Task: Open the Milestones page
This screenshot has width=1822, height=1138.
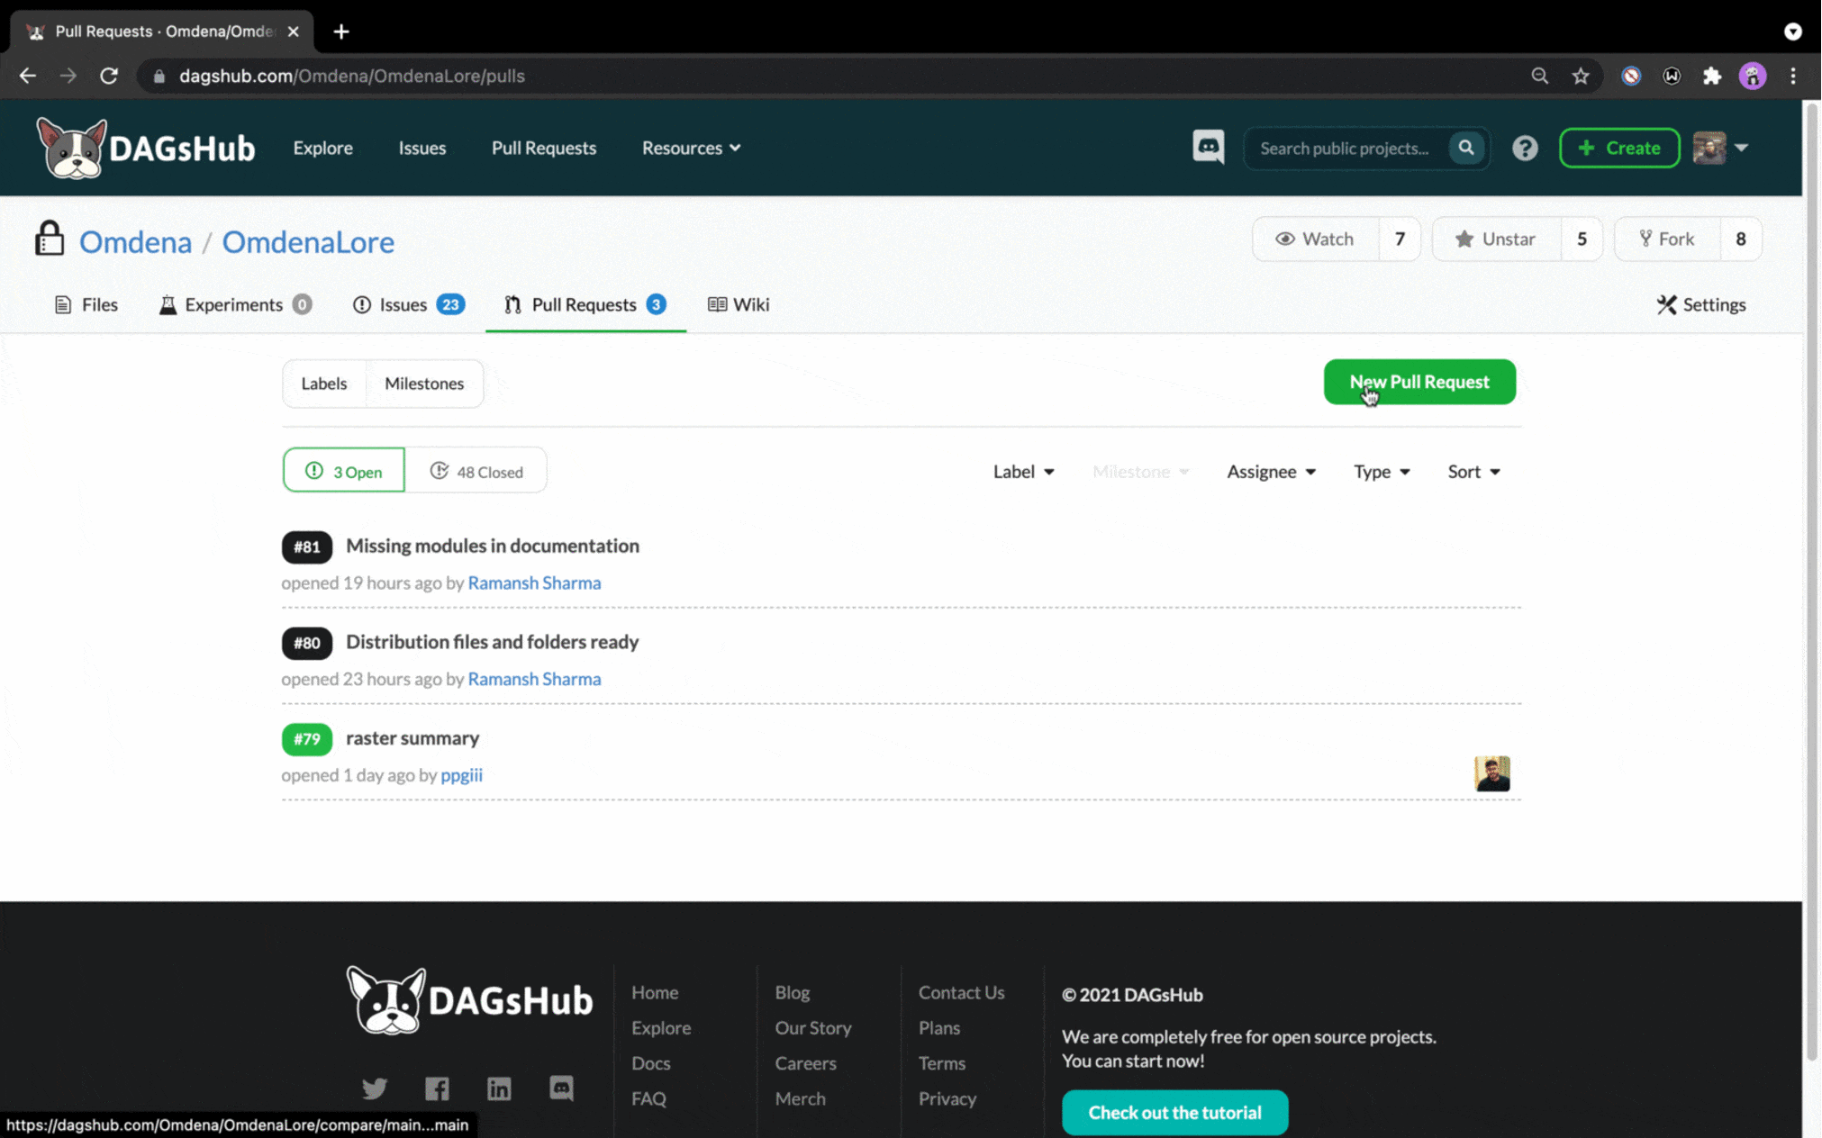Action: 424,384
